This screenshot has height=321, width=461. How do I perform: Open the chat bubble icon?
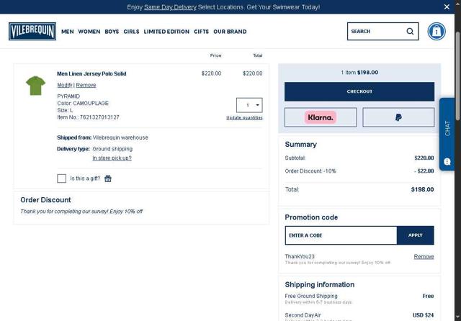[x=447, y=161]
